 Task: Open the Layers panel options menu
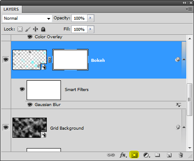pyautogui.click(x=189, y=9)
